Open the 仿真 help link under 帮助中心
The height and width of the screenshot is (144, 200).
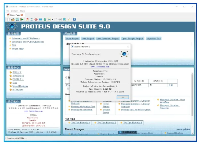[x=15, y=83]
